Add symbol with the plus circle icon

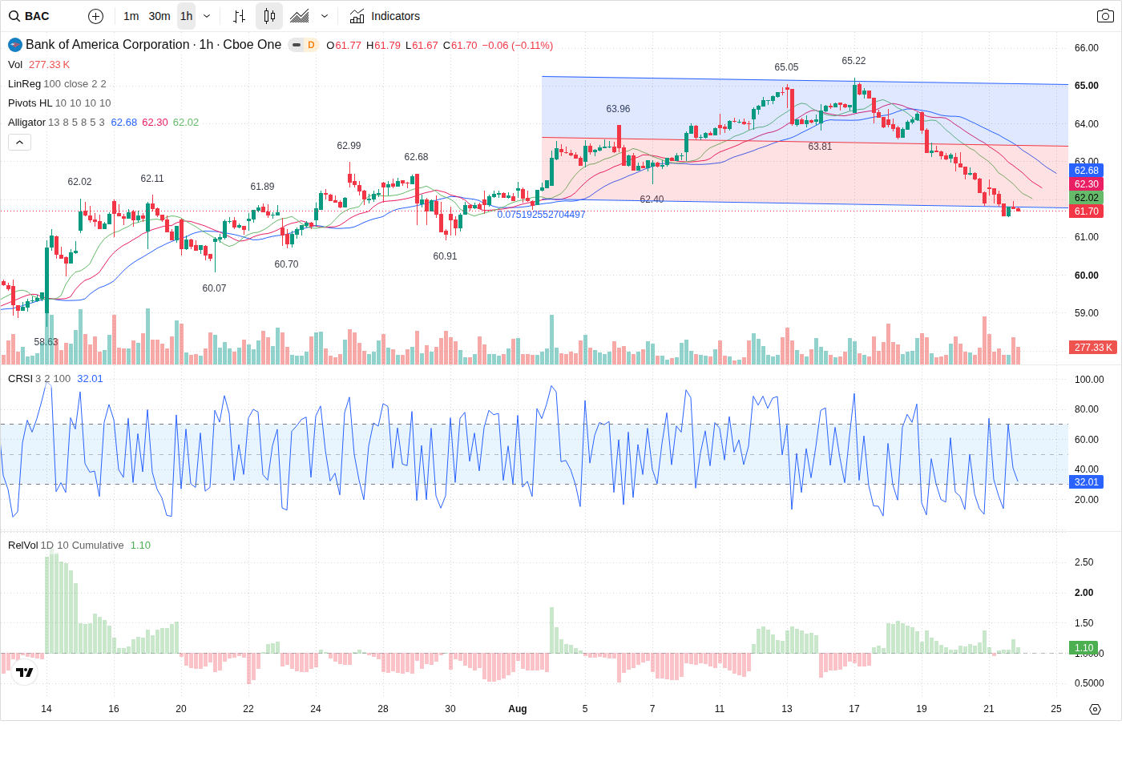95,16
